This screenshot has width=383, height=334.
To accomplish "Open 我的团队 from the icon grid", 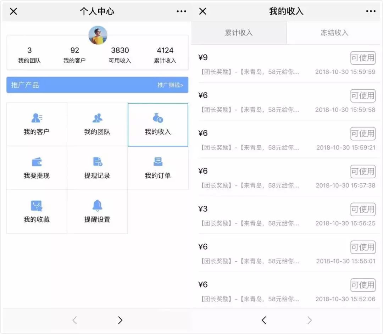I will (97, 124).
